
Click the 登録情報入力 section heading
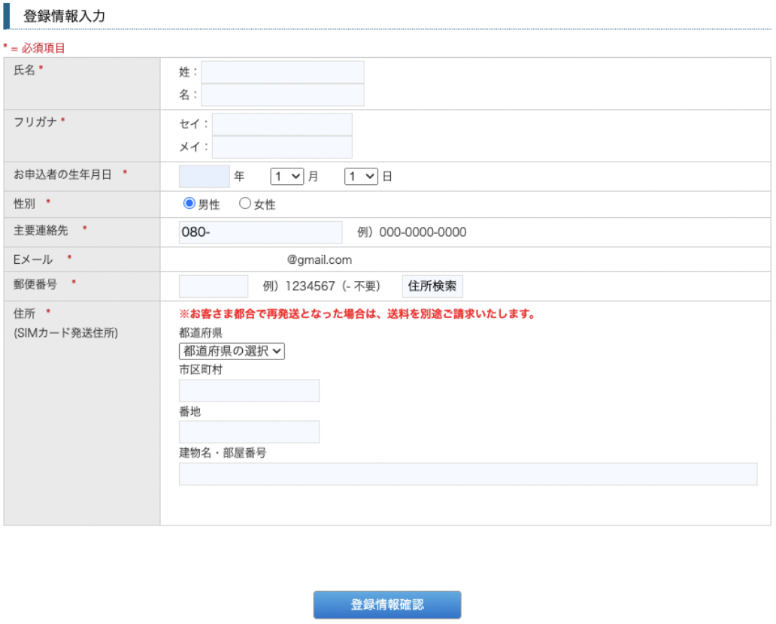tap(65, 16)
